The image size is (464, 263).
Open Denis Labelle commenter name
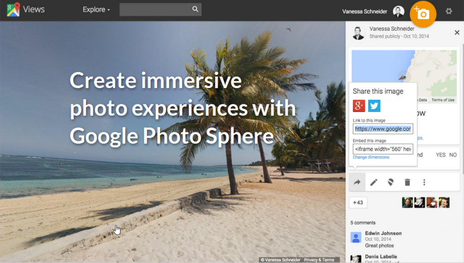pos(381,257)
